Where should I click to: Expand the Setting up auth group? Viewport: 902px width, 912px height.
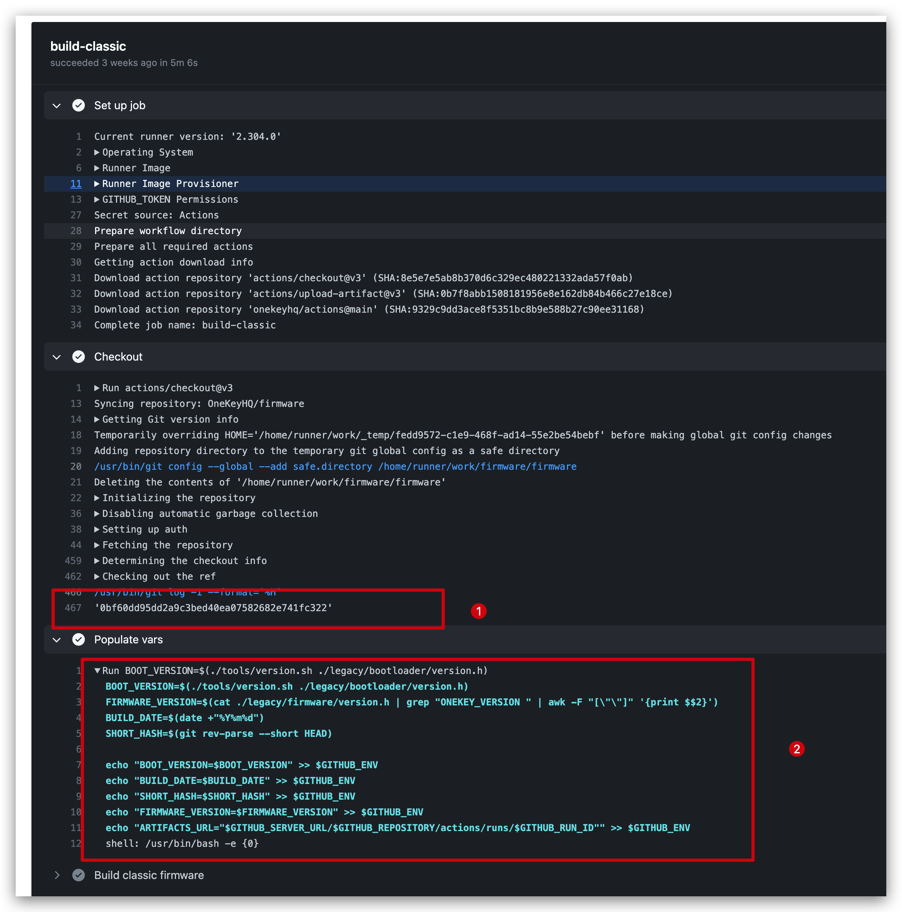coord(97,529)
